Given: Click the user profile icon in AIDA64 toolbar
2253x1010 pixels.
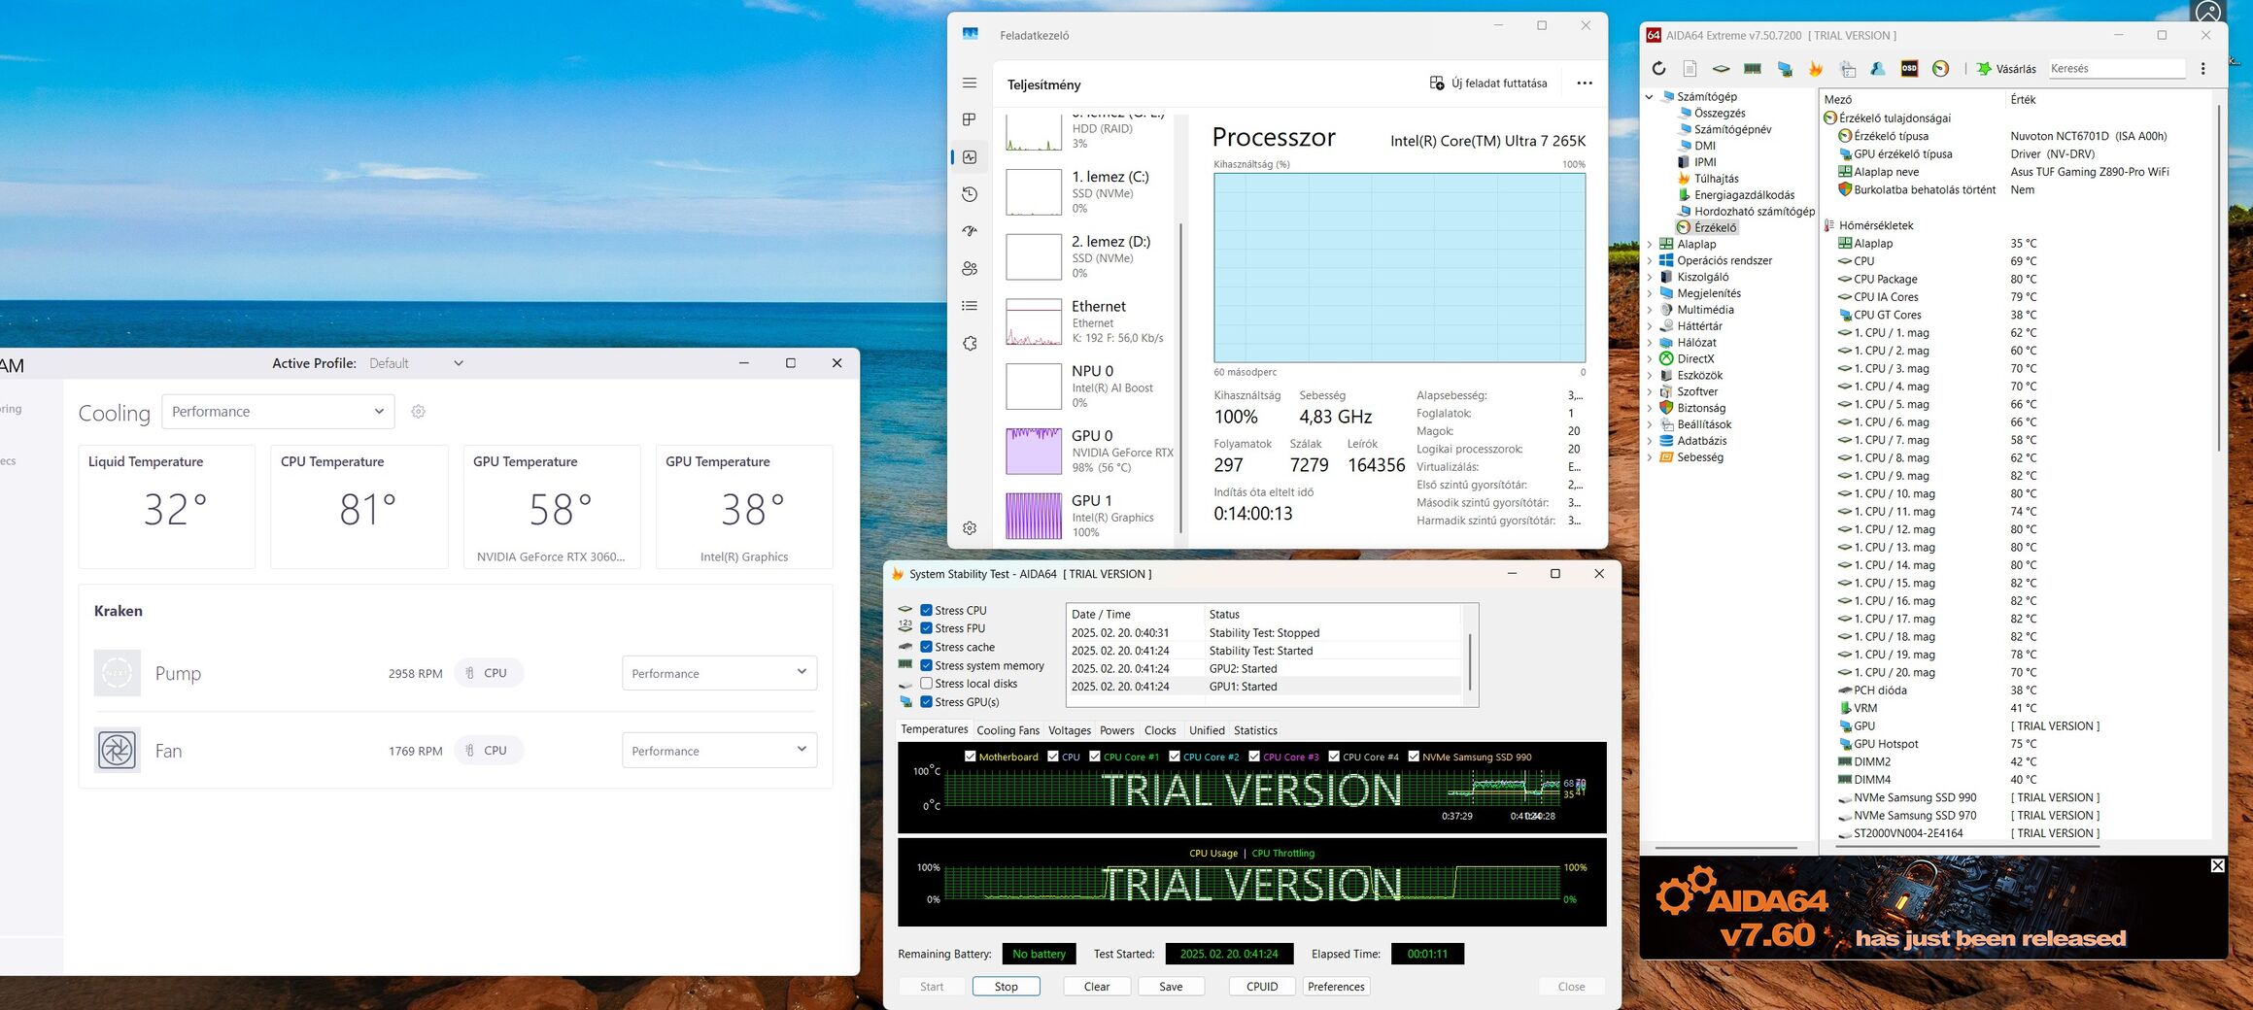Looking at the screenshot, I should (x=1878, y=69).
